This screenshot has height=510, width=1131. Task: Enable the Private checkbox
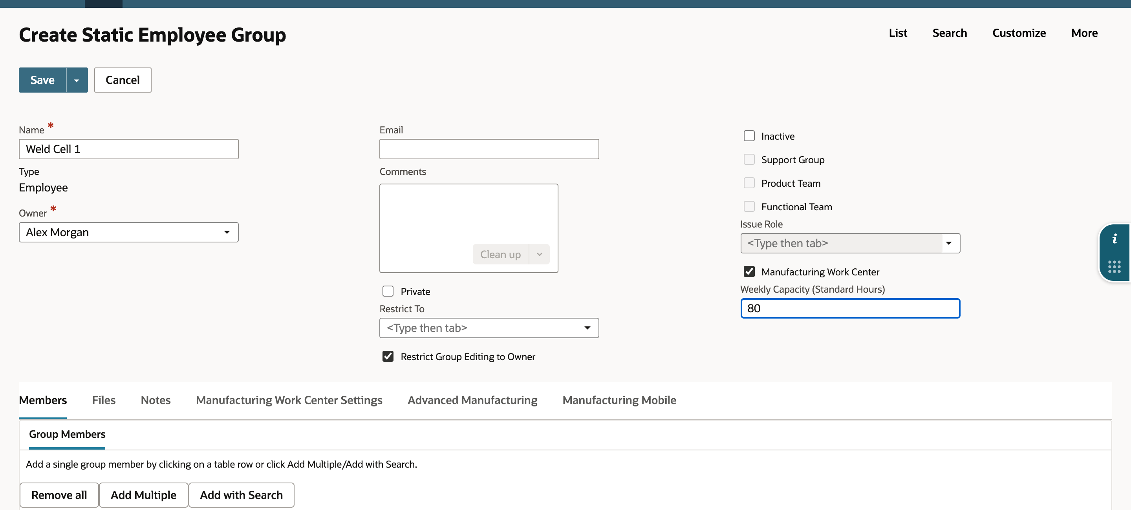click(x=388, y=291)
